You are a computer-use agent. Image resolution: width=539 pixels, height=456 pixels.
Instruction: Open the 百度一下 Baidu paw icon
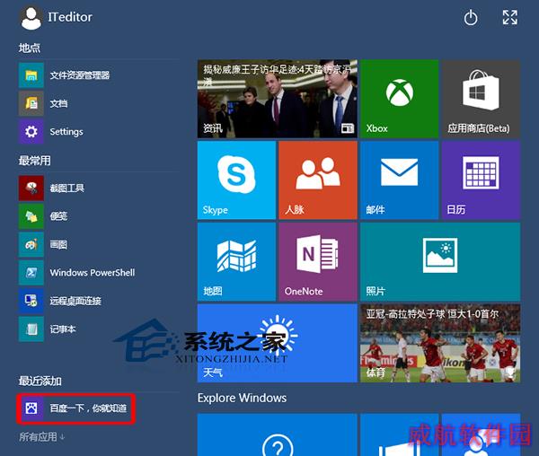31,408
